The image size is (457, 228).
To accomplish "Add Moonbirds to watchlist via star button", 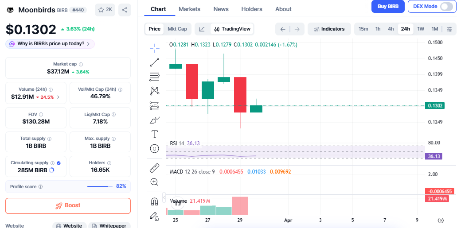I will click(x=105, y=10).
